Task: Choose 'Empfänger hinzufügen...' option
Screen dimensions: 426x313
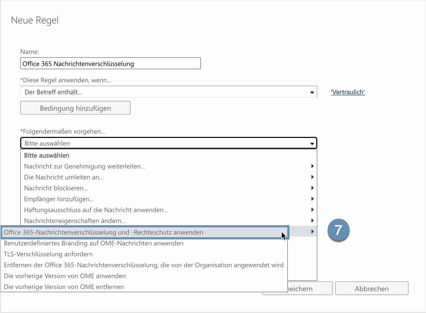Action: click(x=169, y=199)
